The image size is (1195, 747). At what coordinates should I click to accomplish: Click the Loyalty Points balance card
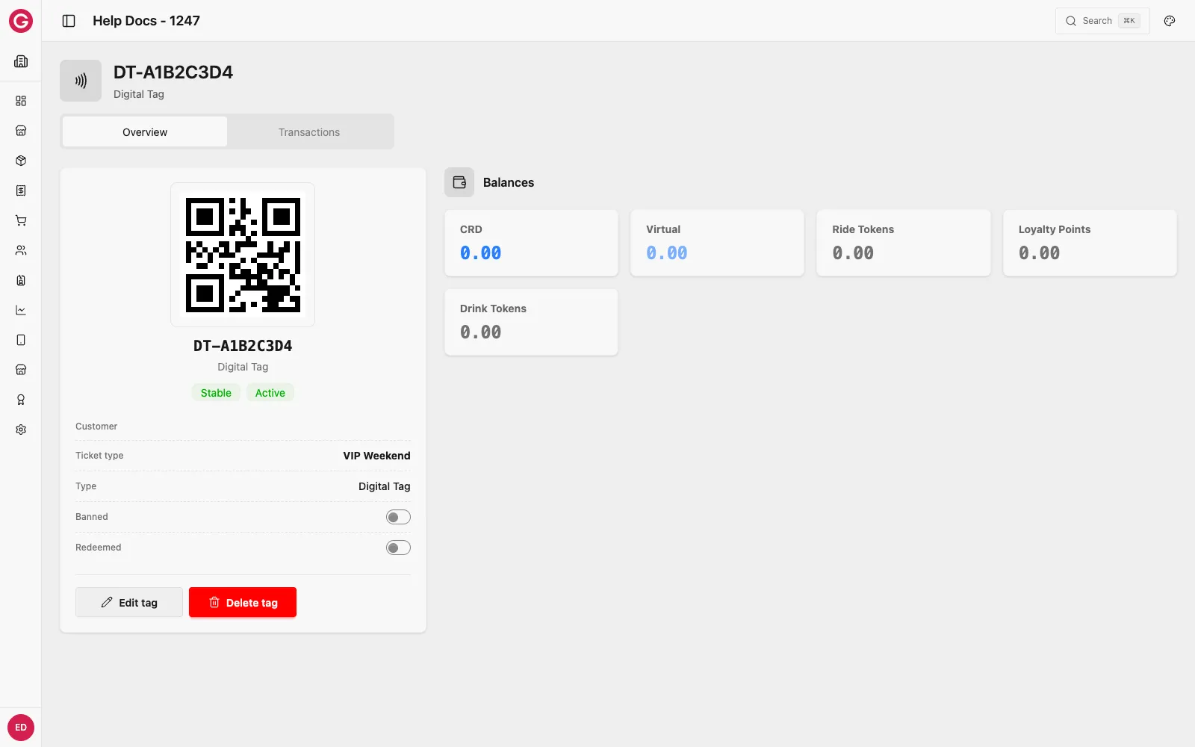coord(1090,243)
